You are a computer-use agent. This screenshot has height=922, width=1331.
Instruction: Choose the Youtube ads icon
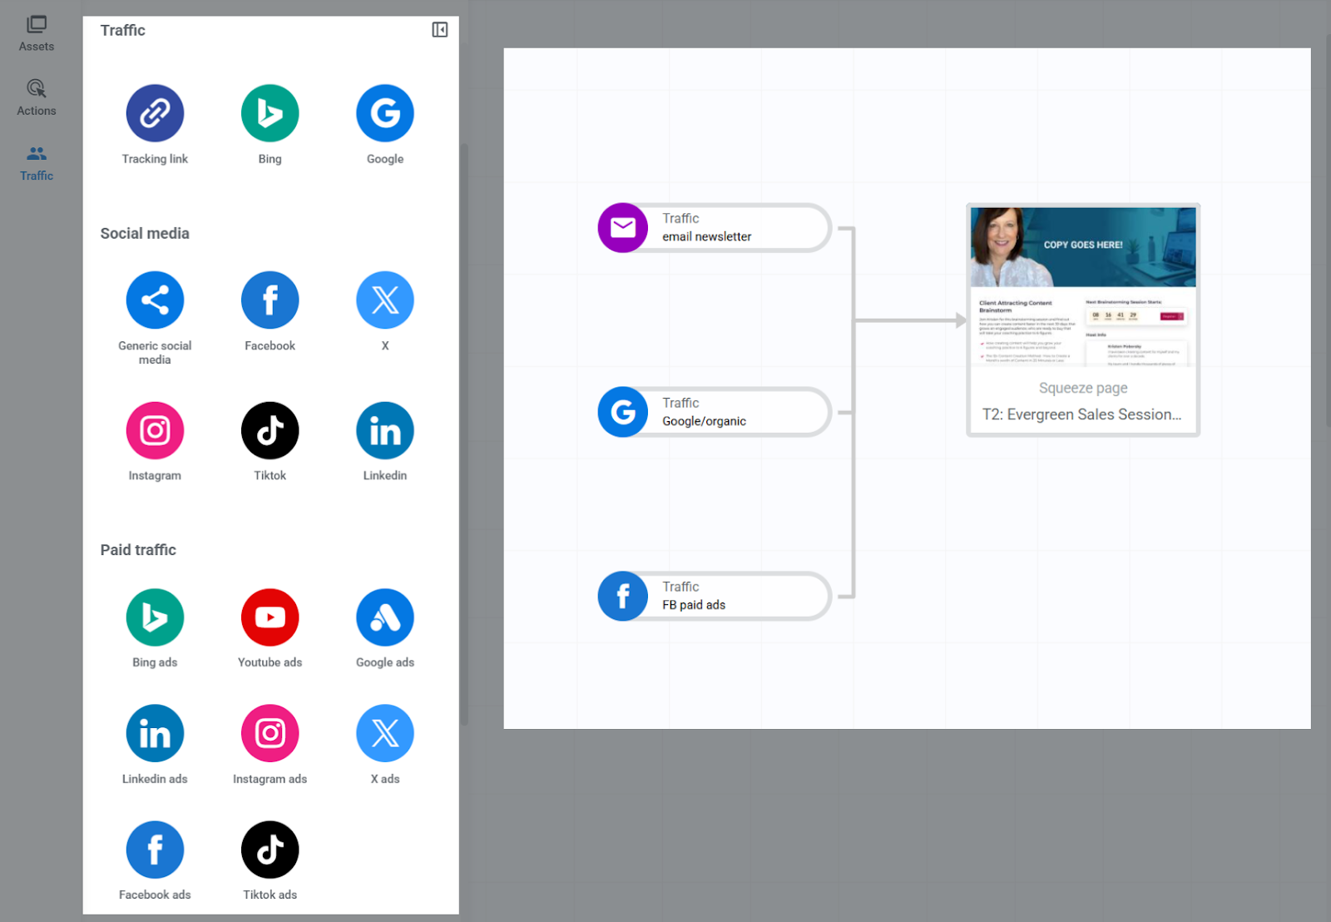coord(270,617)
